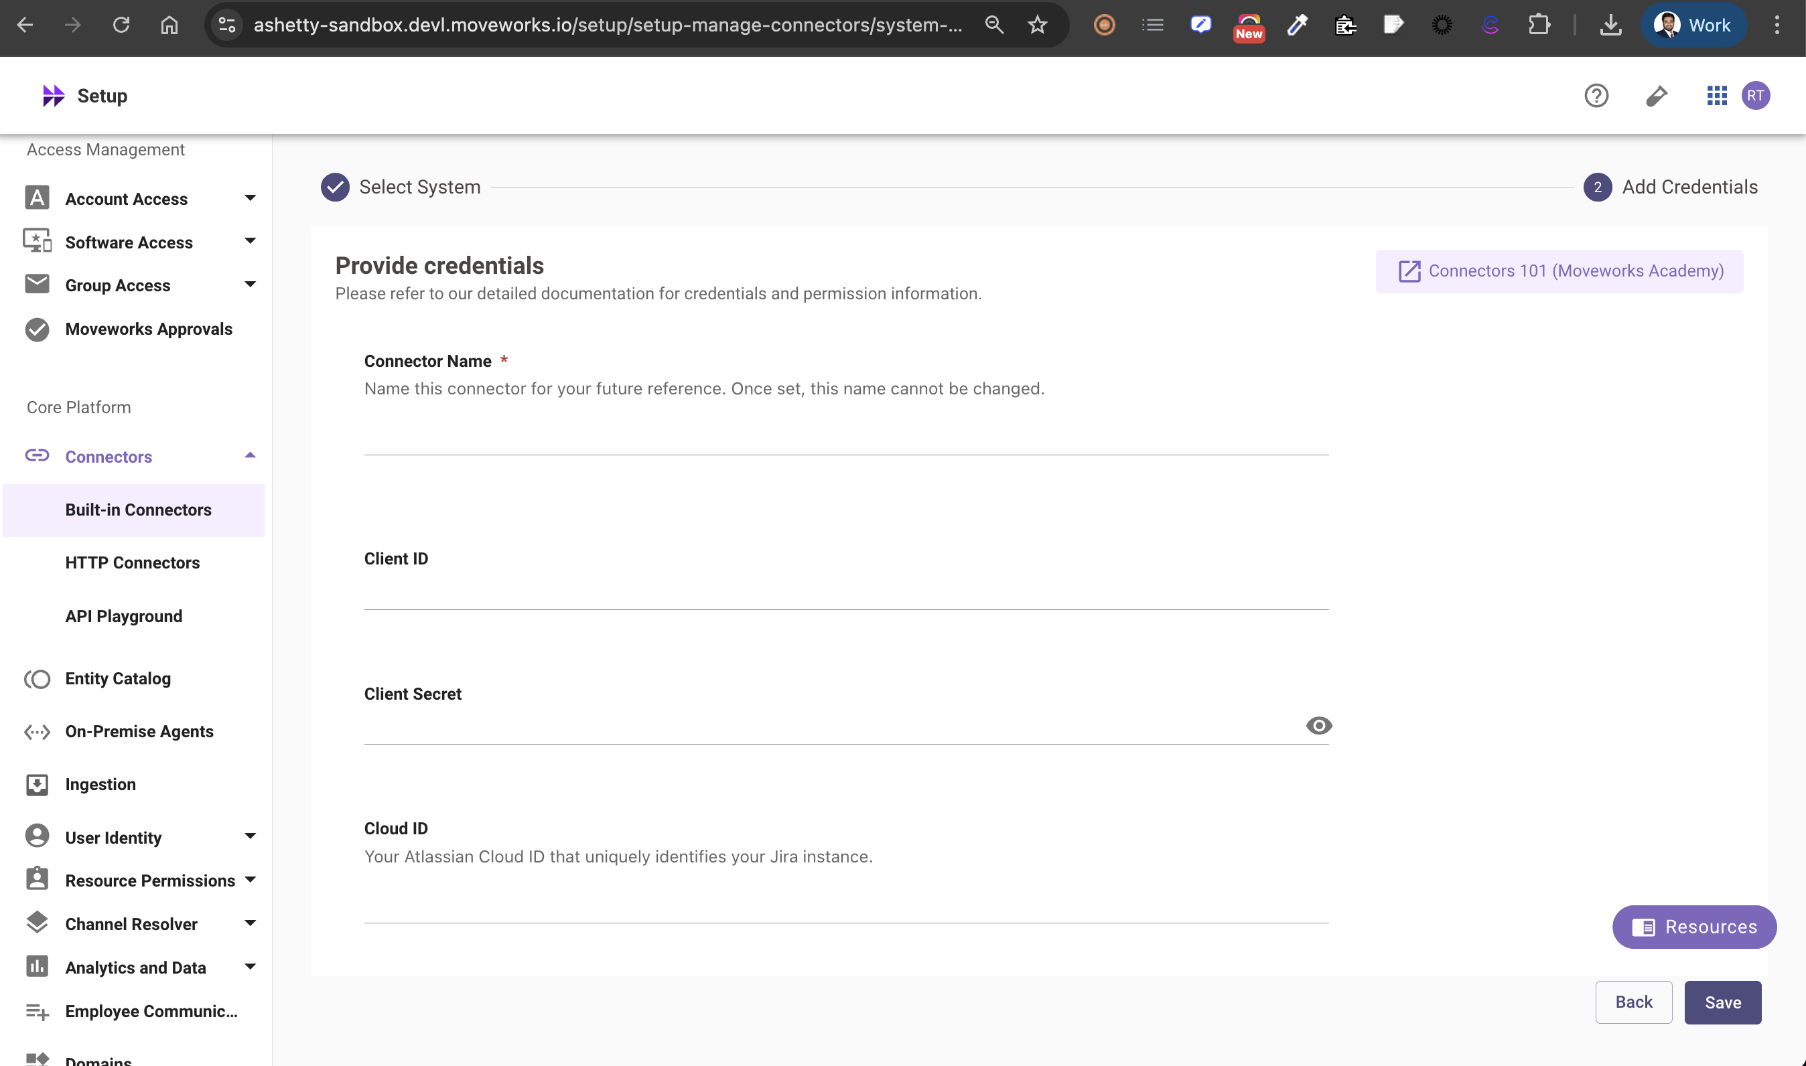Open On-Premise Agents in sidebar
The image size is (1806, 1066).
point(139,731)
